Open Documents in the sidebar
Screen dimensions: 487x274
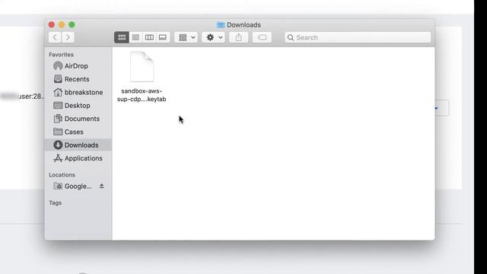point(78,119)
